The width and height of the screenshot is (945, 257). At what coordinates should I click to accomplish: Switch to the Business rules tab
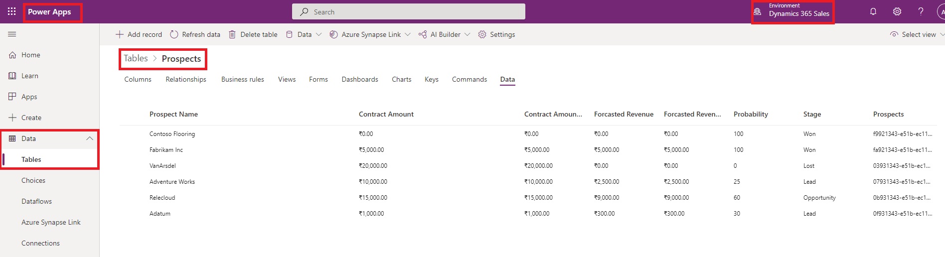coord(242,79)
